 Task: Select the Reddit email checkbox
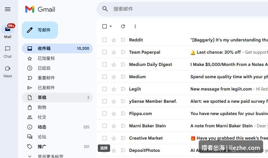[105, 40]
